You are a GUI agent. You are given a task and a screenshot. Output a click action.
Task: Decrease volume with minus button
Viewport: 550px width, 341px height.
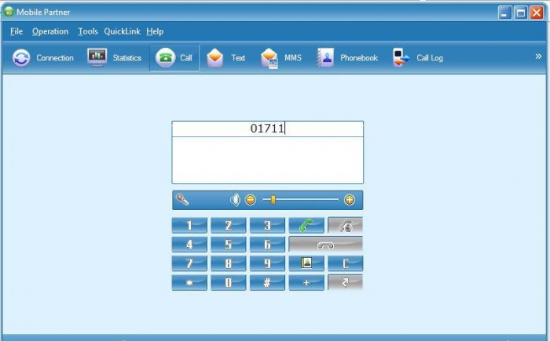point(250,200)
